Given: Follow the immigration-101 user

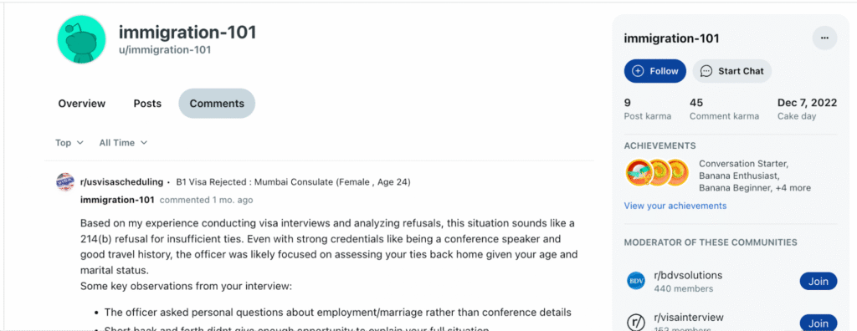Looking at the screenshot, I should [x=654, y=71].
